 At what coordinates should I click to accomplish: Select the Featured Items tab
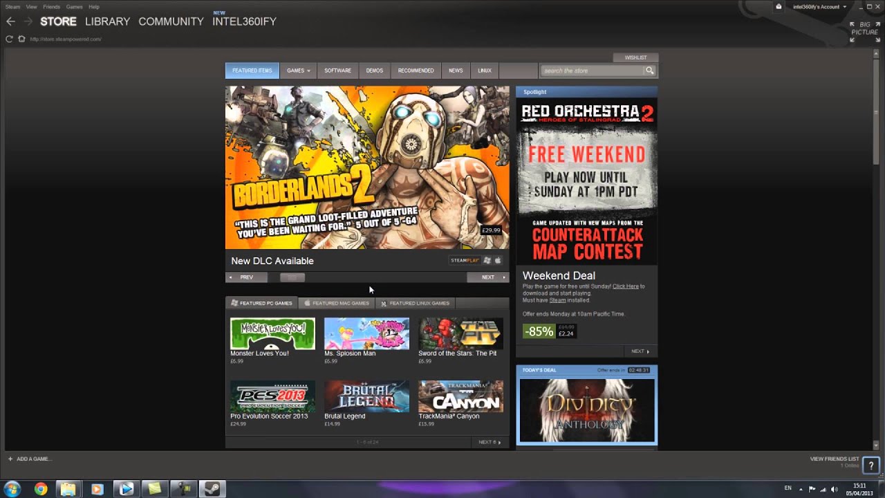coord(252,71)
